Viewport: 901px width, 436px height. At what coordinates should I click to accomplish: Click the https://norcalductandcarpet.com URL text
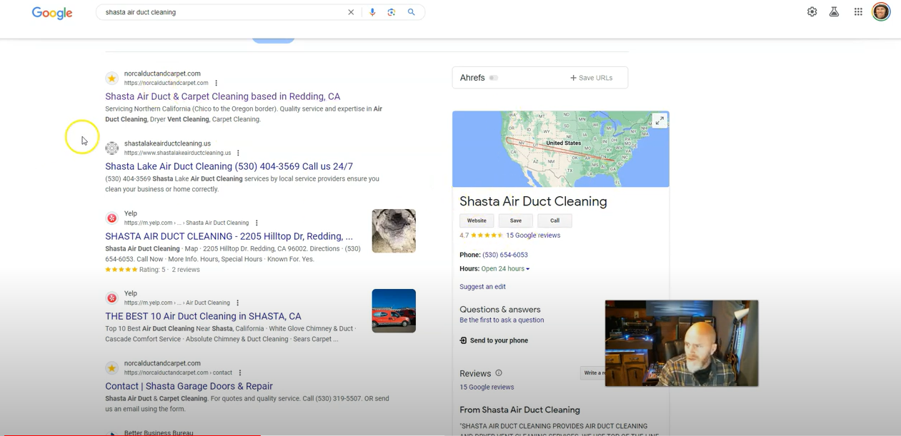click(x=166, y=83)
